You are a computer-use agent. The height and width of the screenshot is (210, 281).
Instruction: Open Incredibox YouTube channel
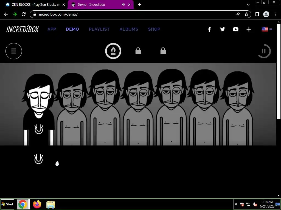coord(236,29)
